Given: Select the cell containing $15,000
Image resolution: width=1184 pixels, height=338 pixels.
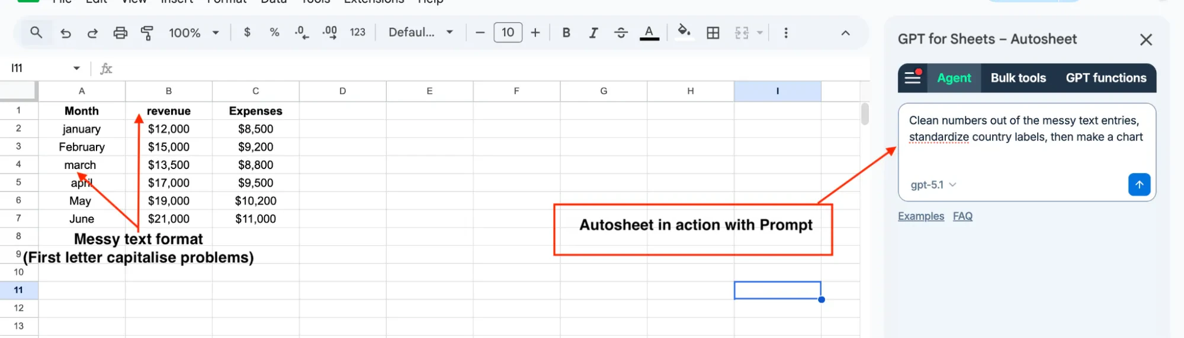Looking at the screenshot, I should pos(169,147).
